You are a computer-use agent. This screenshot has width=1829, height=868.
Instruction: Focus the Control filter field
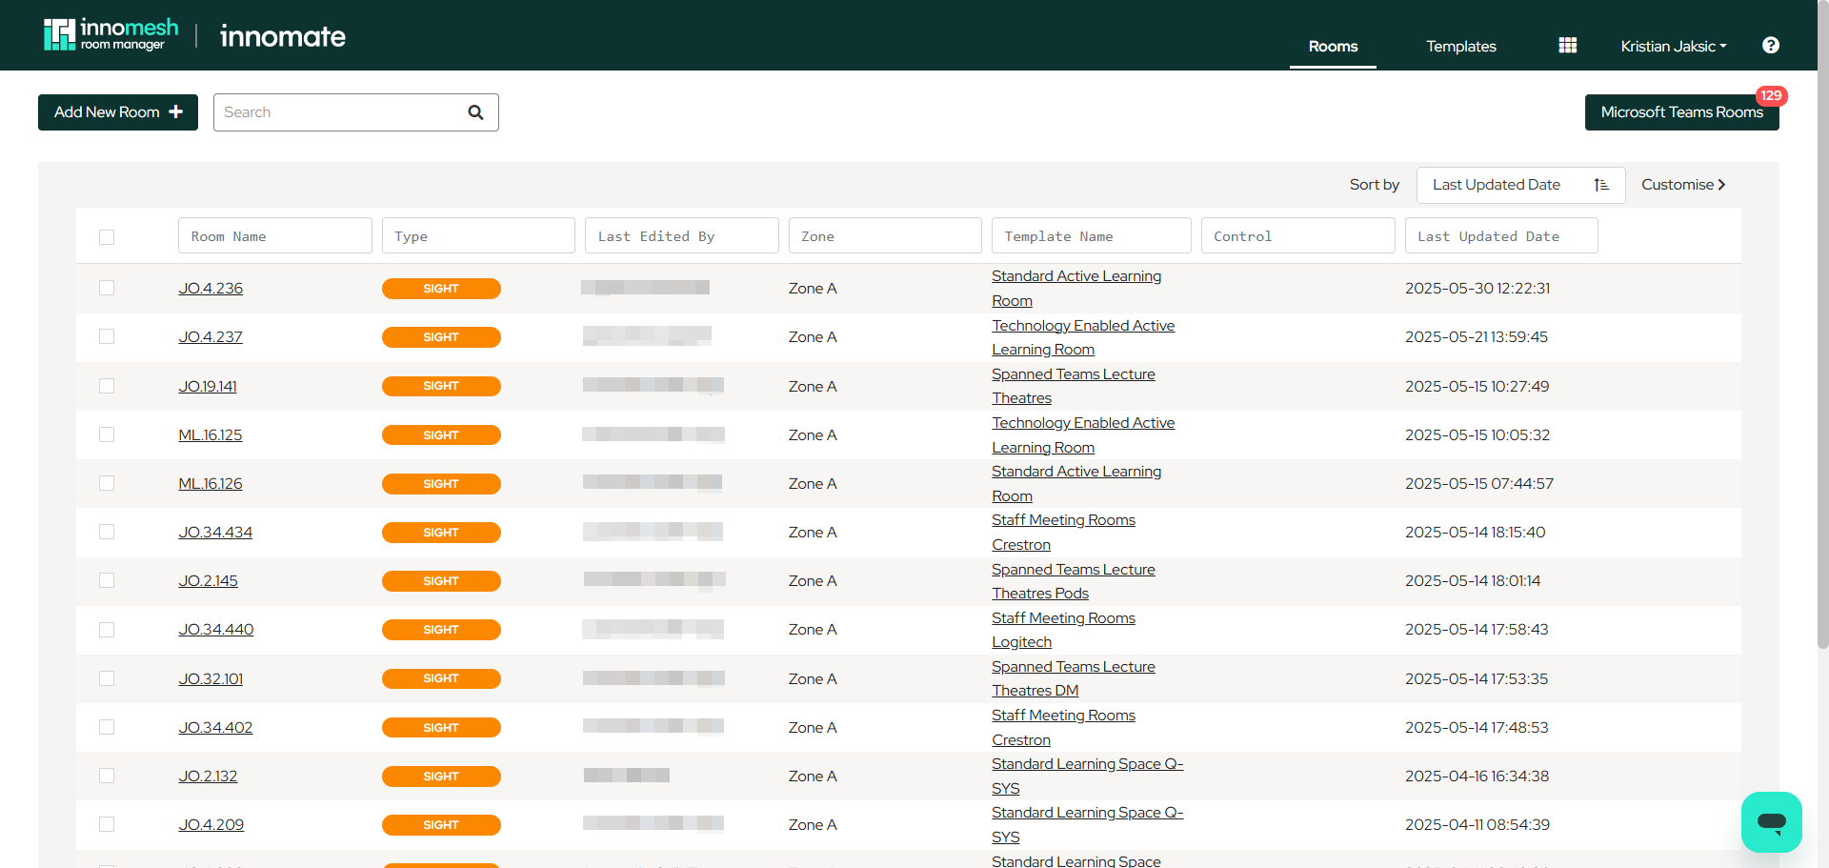[x=1297, y=235]
